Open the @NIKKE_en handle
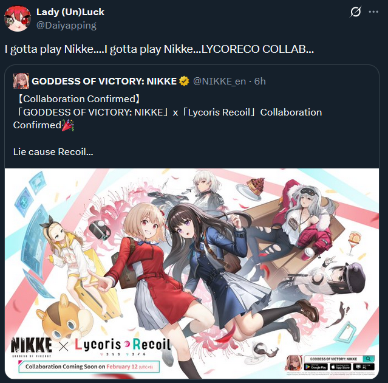Image resolution: width=388 pixels, height=383 pixels. (219, 81)
